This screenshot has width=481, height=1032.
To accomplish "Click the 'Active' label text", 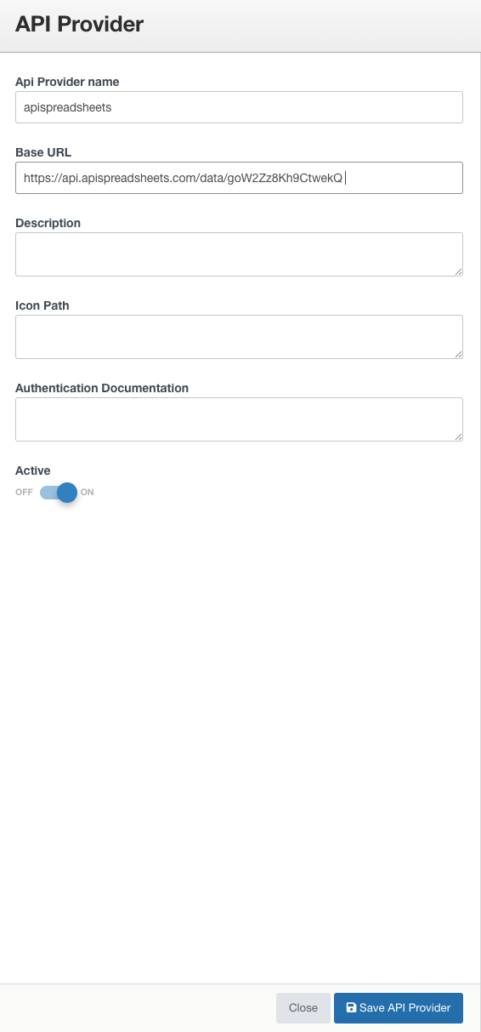I will pos(33,470).
